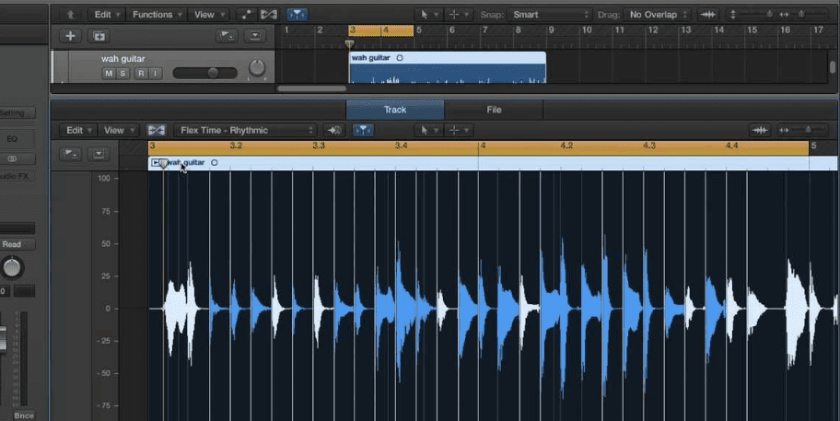Click the Global Tracks button in audio editor

70,154
